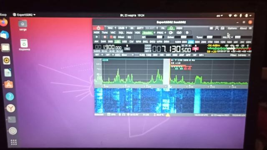
Task: Click the sub VFO frequency 1.900.000
Action: pos(108,47)
